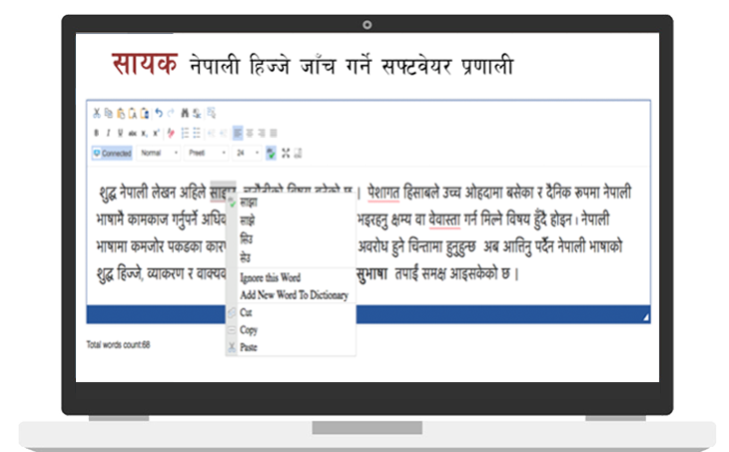The height and width of the screenshot is (452, 729).
Task: Select 'Add New Word To Dictionary'
Action: [x=294, y=295]
